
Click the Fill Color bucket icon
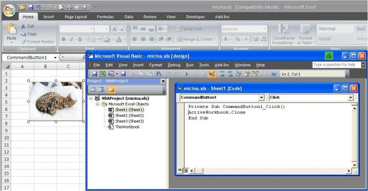click(x=107, y=39)
